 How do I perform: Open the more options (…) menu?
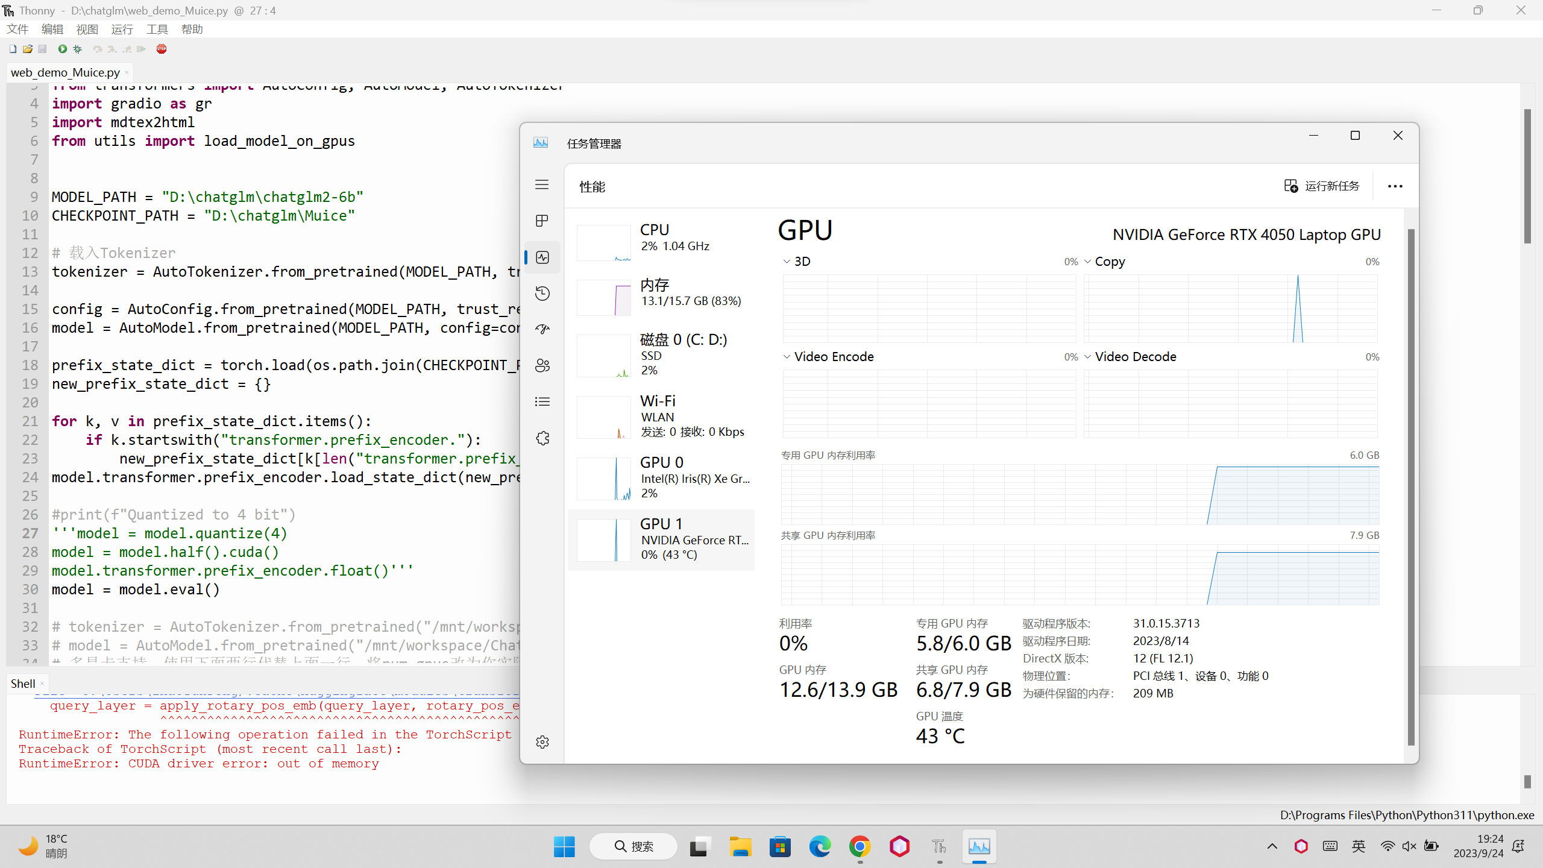coord(1395,186)
